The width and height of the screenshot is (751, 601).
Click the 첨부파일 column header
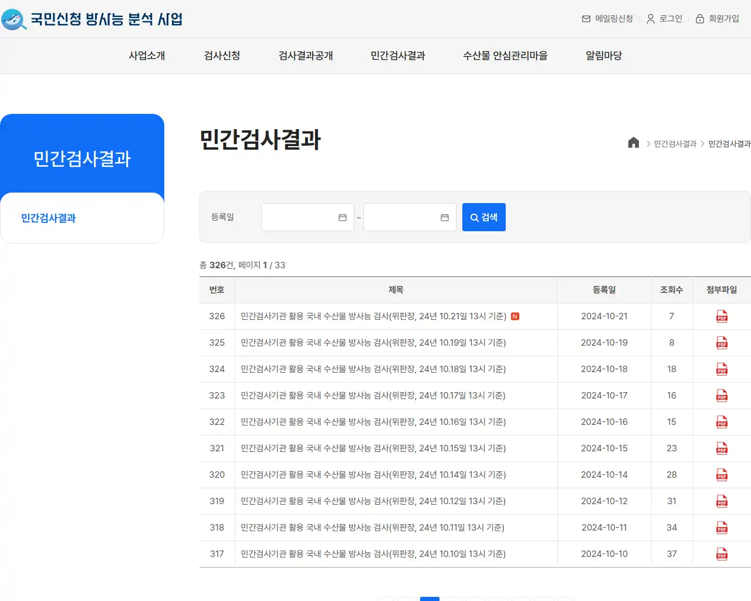pos(722,290)
